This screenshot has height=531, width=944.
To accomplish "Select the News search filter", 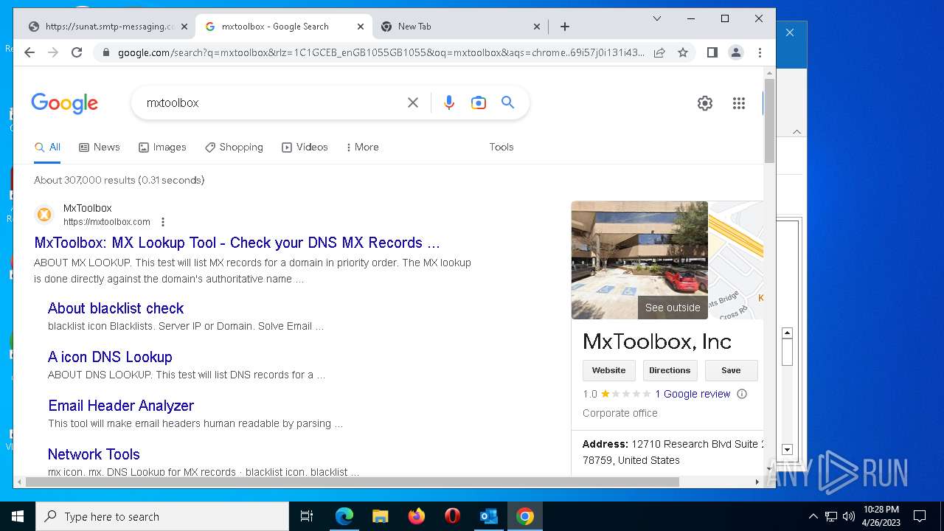I will coord(100,147).
